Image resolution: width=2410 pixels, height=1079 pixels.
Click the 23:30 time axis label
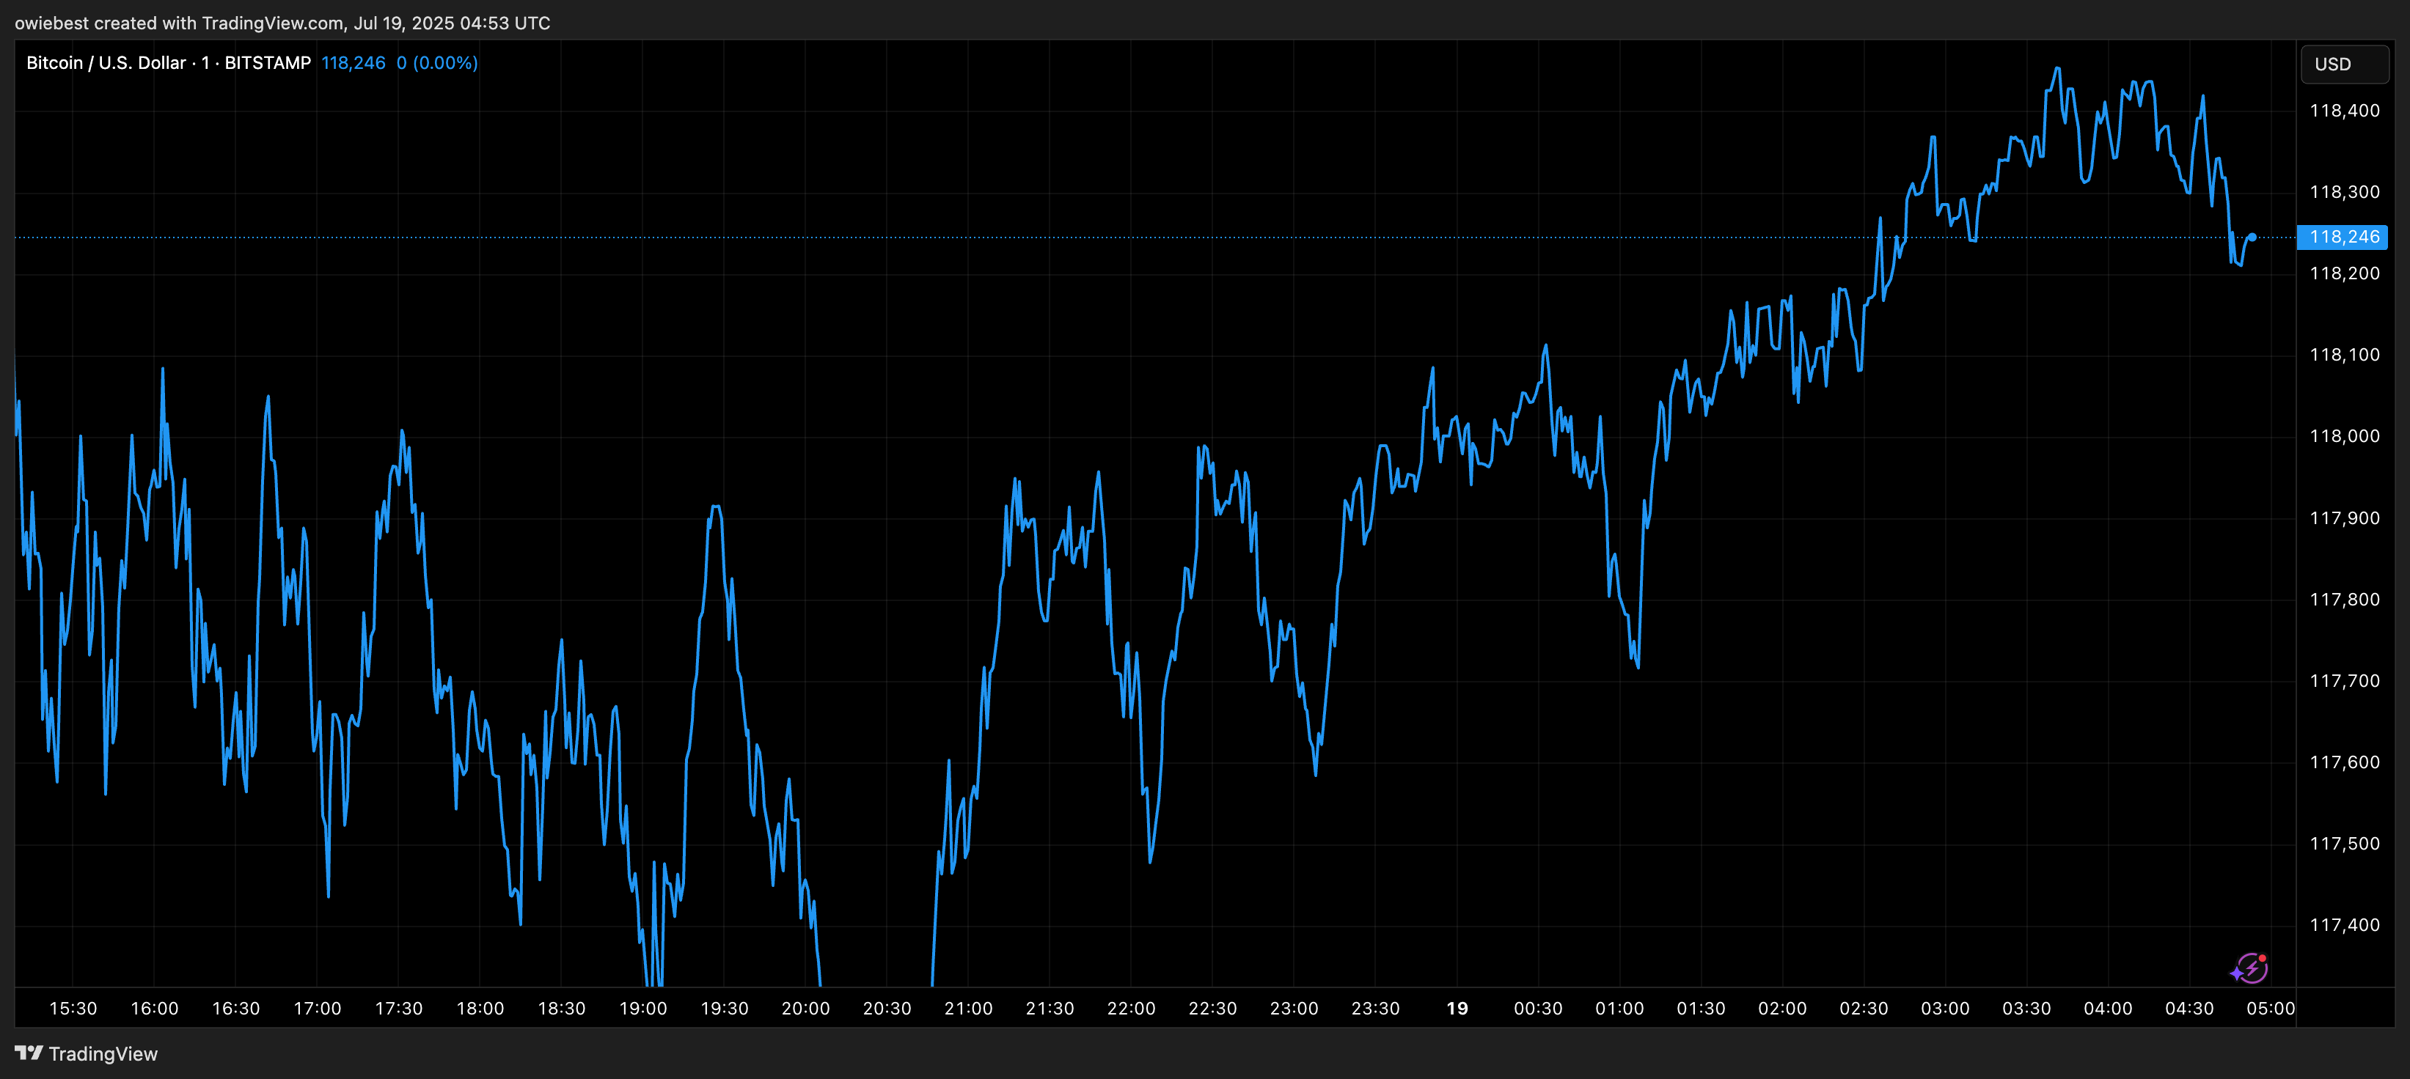pos(1375,1009)
